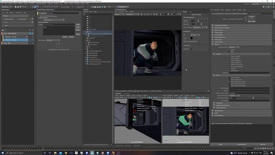Click the start IPR icon in Arnold RenderView

click(141, 14)
